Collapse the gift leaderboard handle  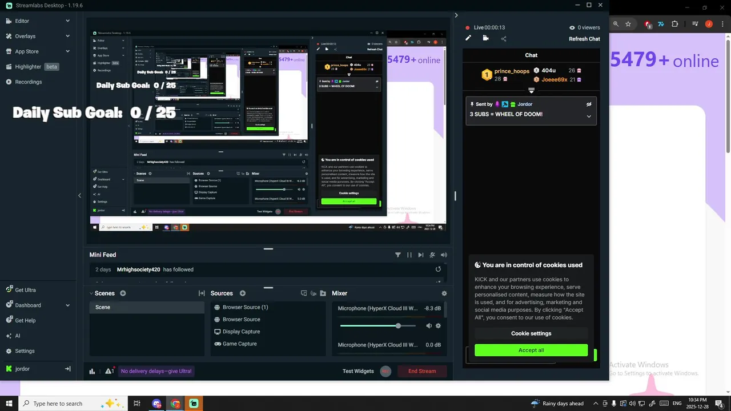point(531,91)
